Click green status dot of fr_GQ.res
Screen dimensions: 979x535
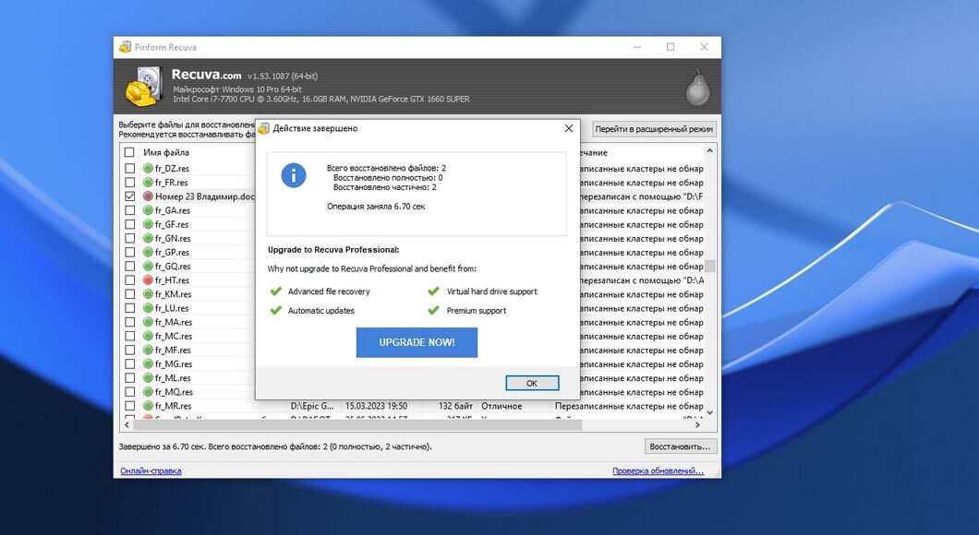click(x=148, y=266)
